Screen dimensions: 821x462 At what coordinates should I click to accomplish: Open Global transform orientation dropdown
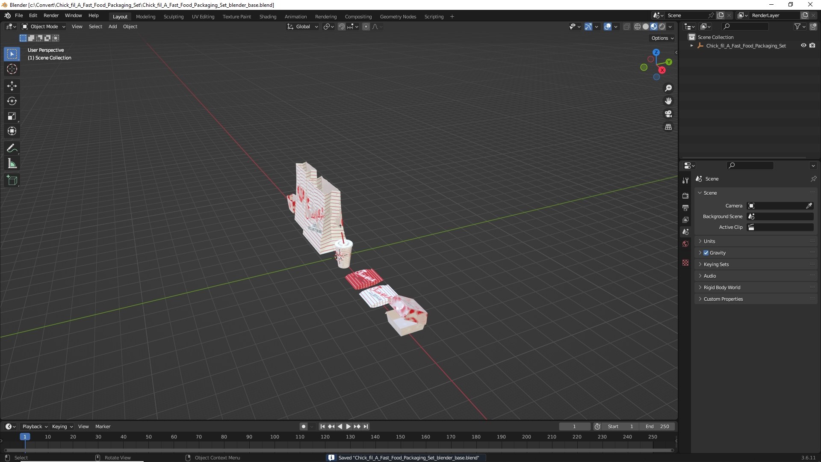[303, 27]
